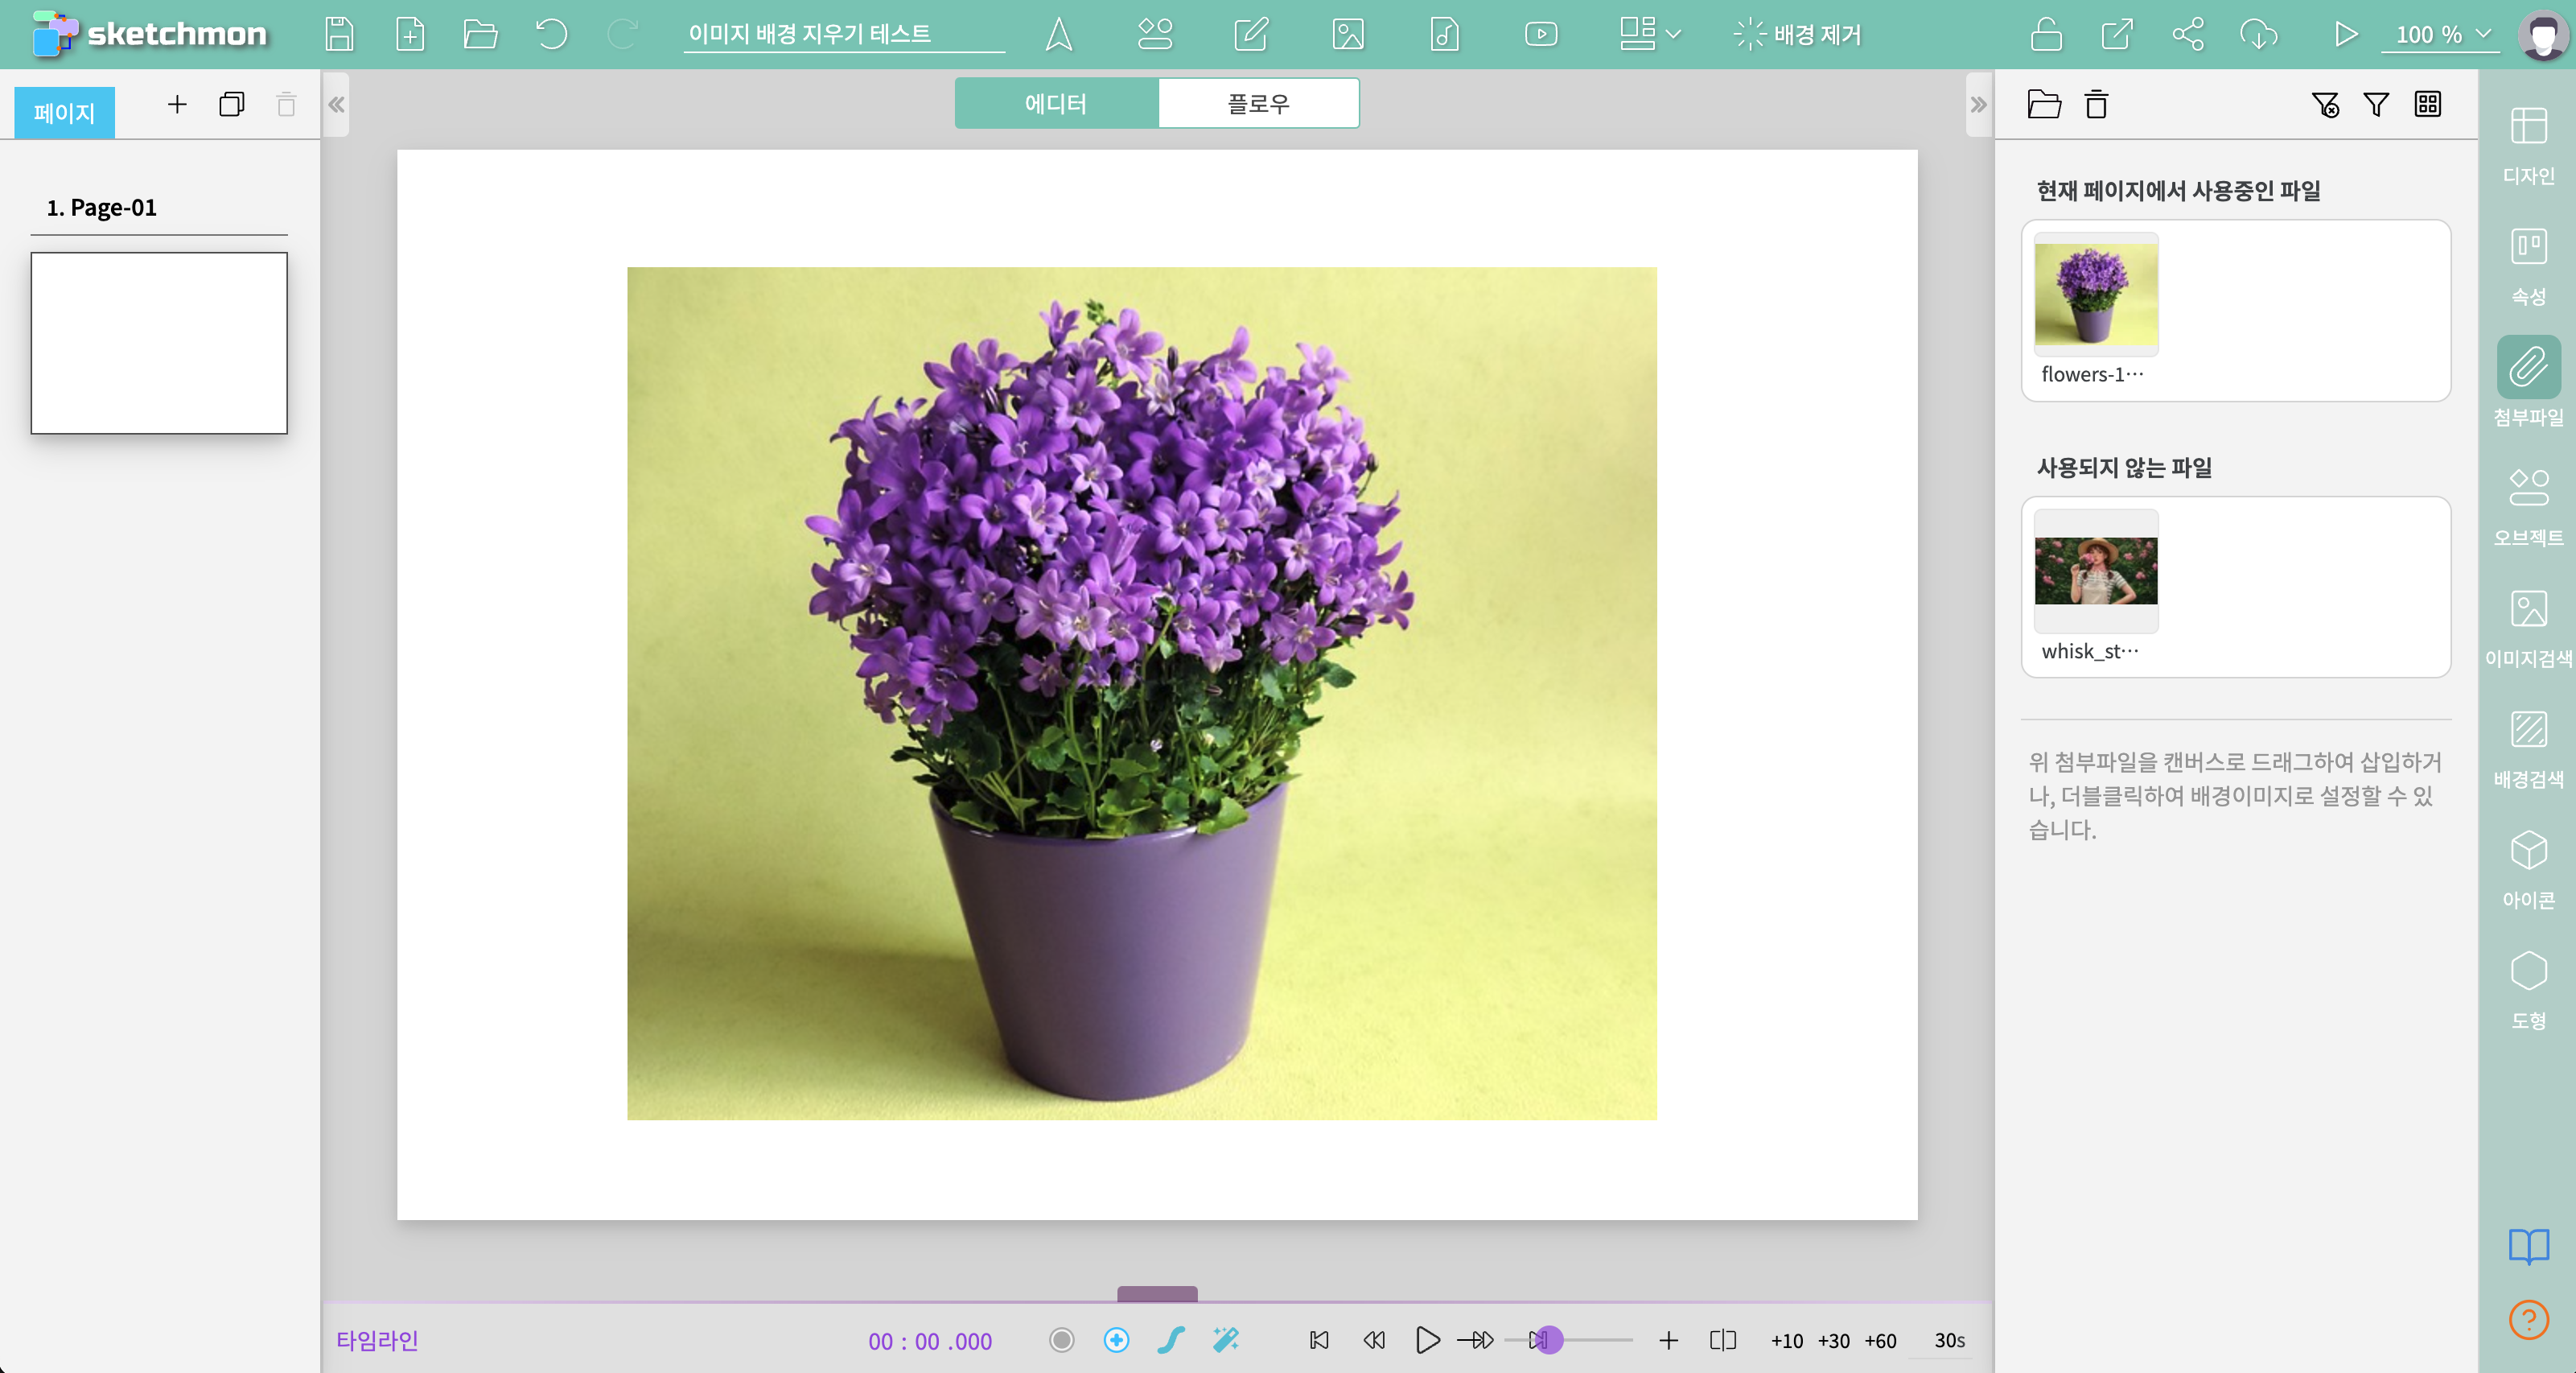Add a new page with plus button
The image size is (2576, 1373).
point(177,104)
